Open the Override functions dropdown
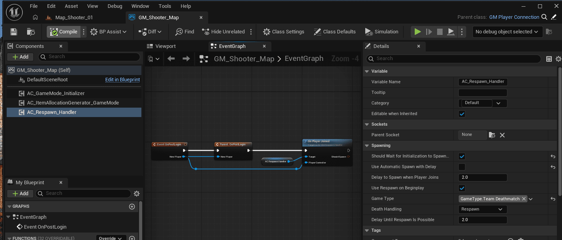The height and width of the screenshot is (240, 562). (112, 238)
